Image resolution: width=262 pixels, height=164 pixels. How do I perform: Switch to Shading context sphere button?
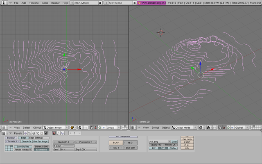point(34,133)
